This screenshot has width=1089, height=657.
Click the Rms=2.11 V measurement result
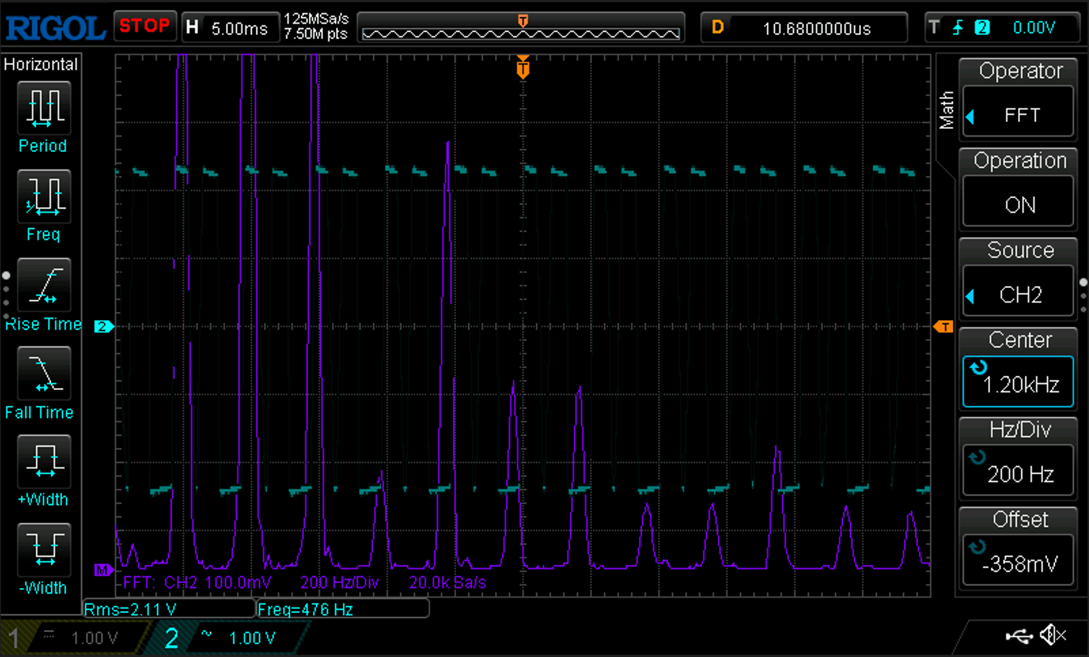click(x=169, y=609)
